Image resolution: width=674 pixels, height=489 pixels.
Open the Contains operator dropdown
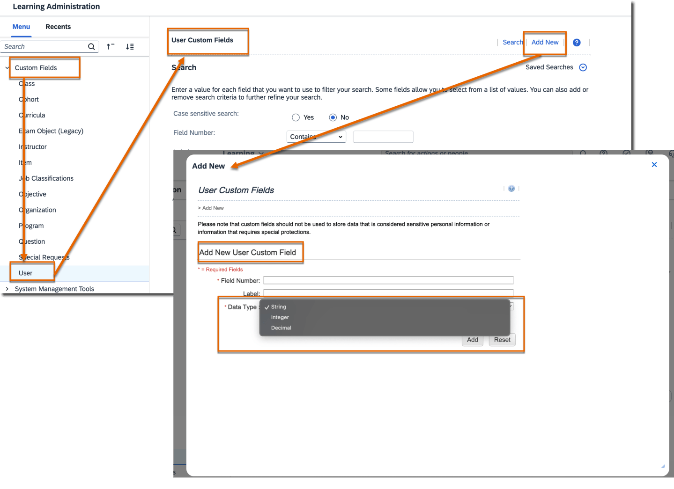[316, 137]
